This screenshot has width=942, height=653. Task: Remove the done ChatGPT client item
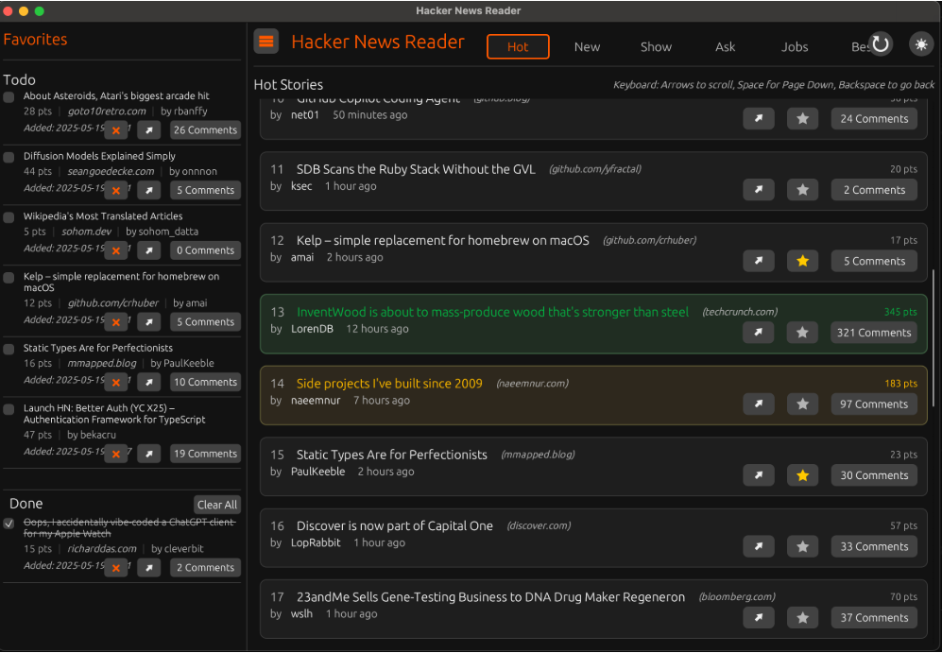(116, 568)
